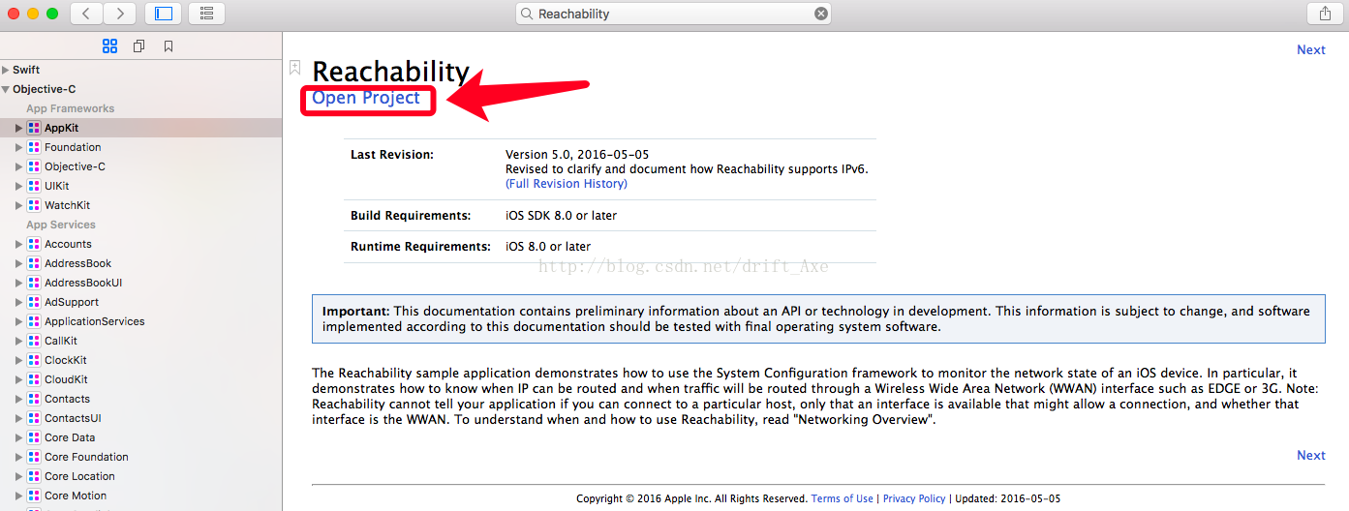The width and height of the screenshot is (1349, 511).
Task: Clear the Reachability search field
Action: coord(820,14)
